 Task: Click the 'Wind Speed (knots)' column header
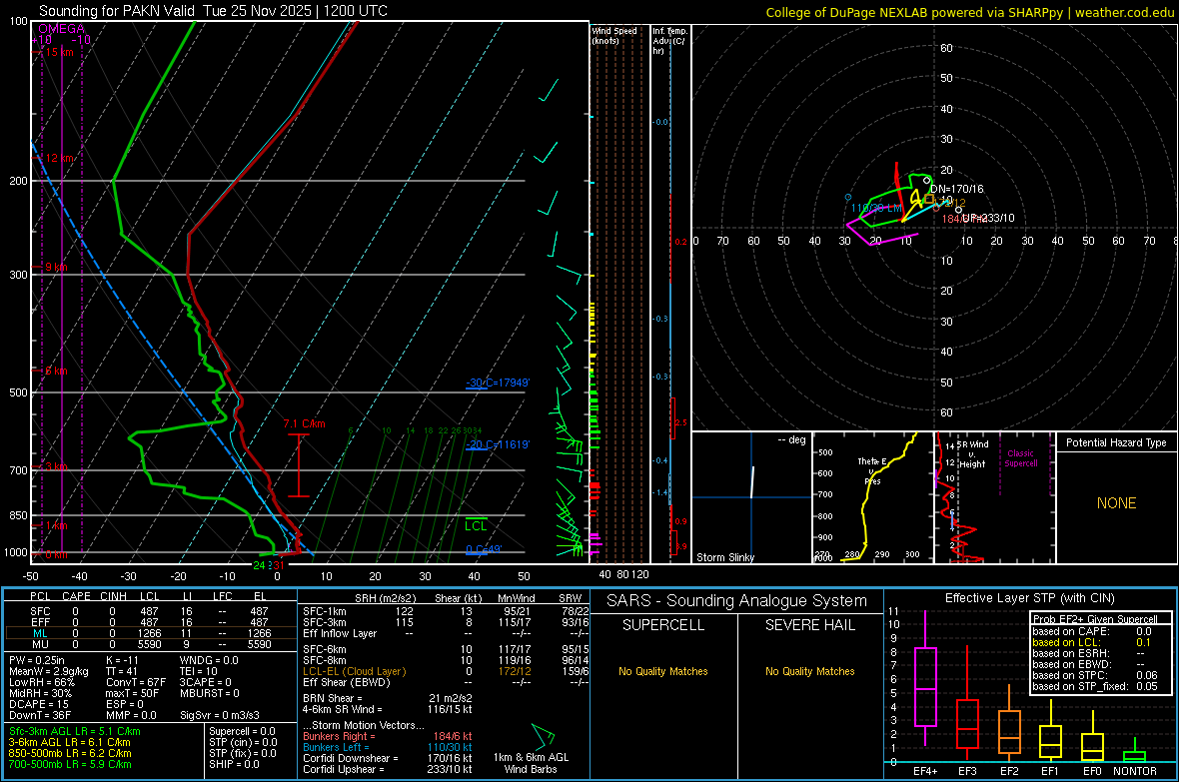tap(614, 35)
